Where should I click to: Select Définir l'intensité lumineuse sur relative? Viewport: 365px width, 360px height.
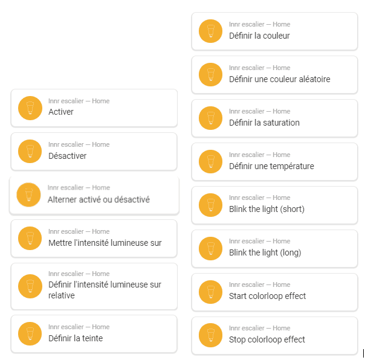click(105, 290)
